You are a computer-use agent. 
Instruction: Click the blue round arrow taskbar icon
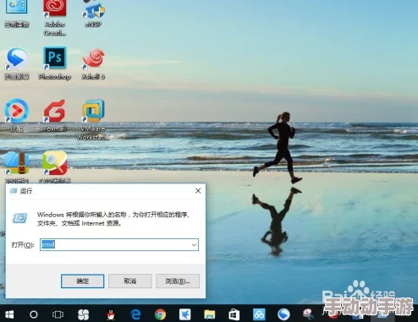pyautogui.click(x=283, y=314)
